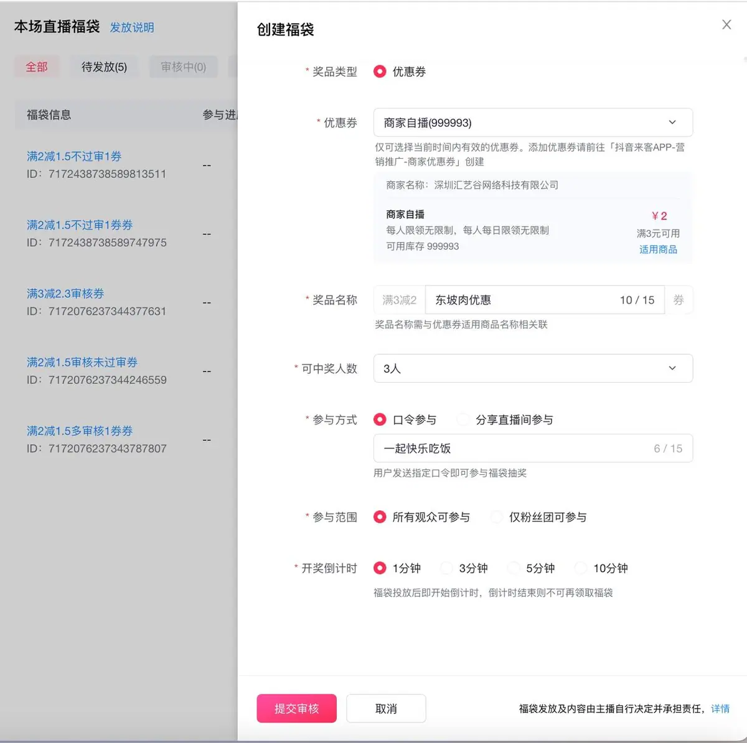Click the coupon dropdown chevron arrow

tap(672, 123)
